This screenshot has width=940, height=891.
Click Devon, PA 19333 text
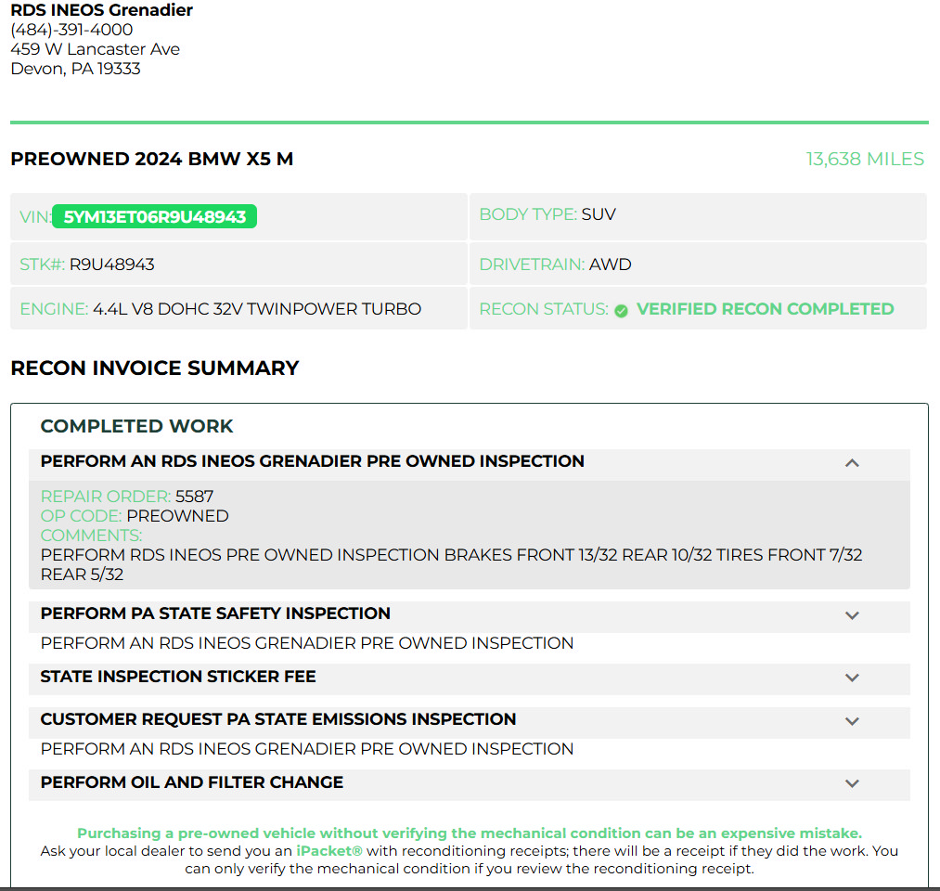tap(75, 69)
